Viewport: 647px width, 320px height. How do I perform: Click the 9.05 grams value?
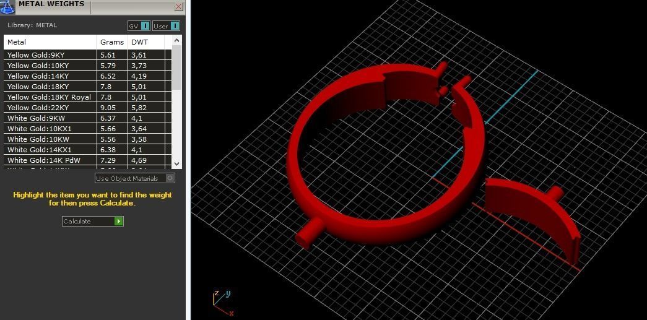coord(108,108)
